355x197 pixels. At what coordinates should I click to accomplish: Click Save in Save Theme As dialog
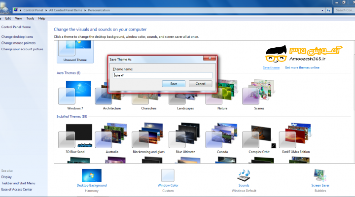pos(174,84)
